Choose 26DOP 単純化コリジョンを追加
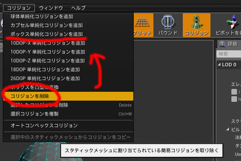Screen dimensions: 241x161 tap(68, 78)
